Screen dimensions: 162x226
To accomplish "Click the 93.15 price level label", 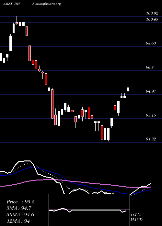I will coord(151,115).
